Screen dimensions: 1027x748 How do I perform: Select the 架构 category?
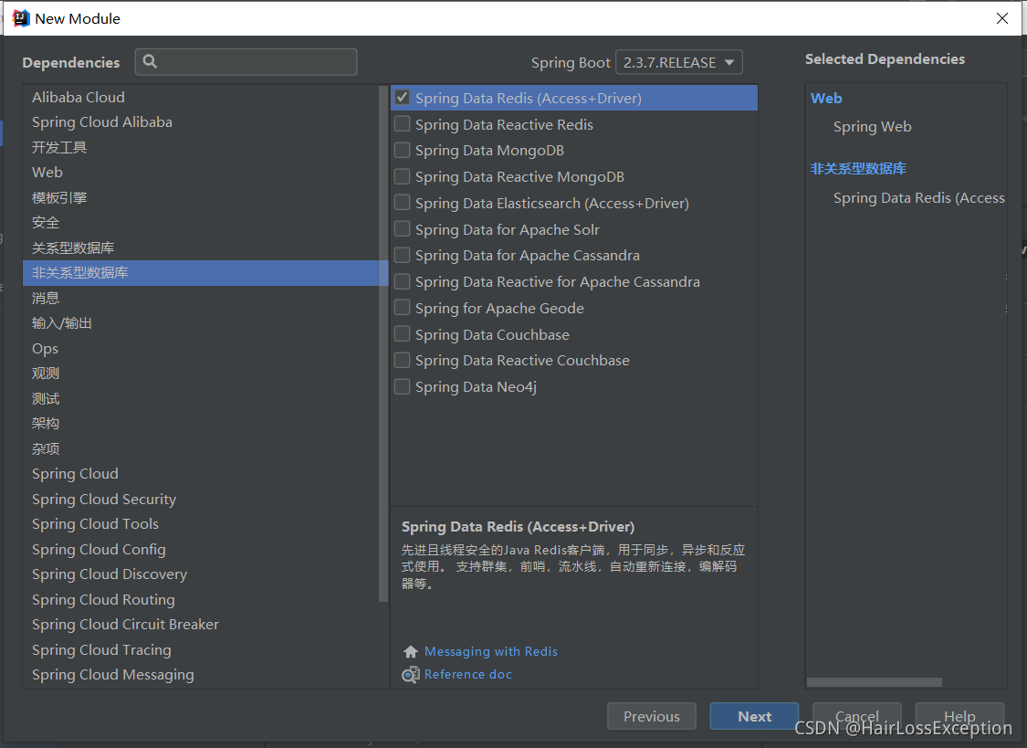[x=201, y=424]
